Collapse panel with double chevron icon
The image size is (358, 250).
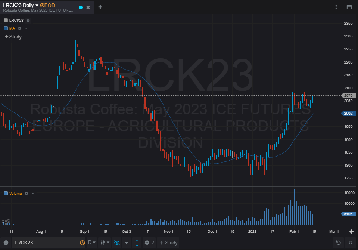coord(351,243)
